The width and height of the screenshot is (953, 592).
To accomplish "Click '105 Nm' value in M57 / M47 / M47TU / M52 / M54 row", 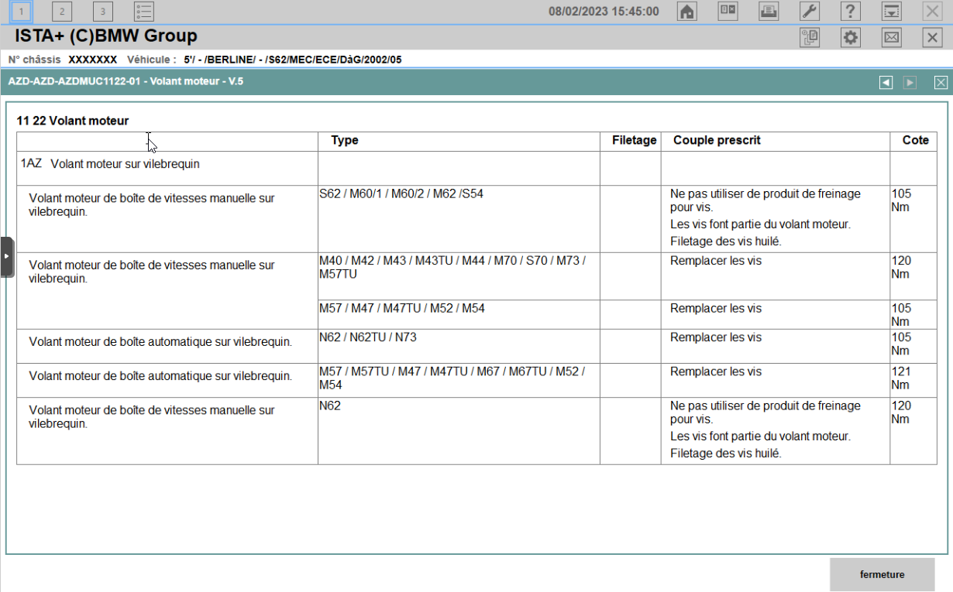I will (901, 314).
